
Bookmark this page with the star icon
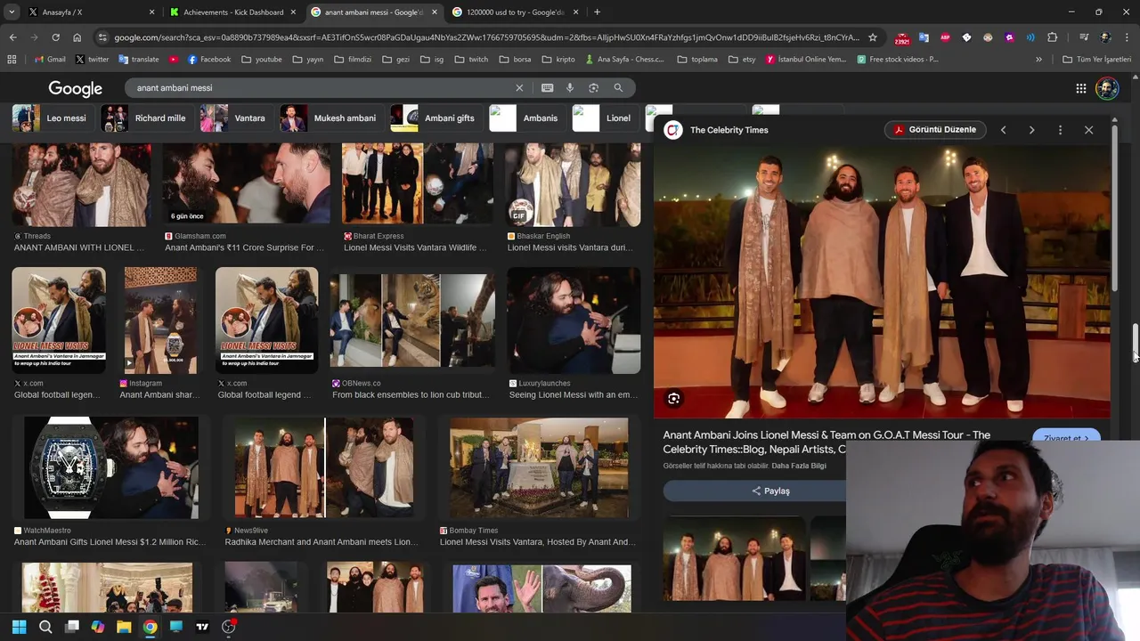click(x=873, y=37)
